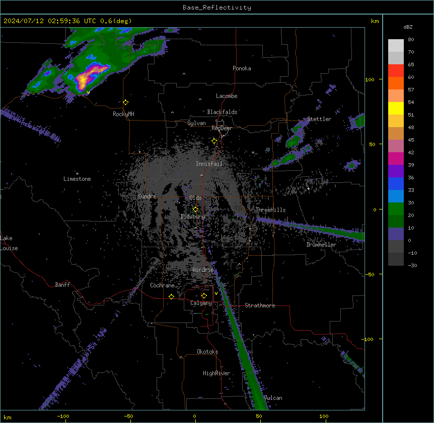Click the Calgary city label

coord(201,303)
